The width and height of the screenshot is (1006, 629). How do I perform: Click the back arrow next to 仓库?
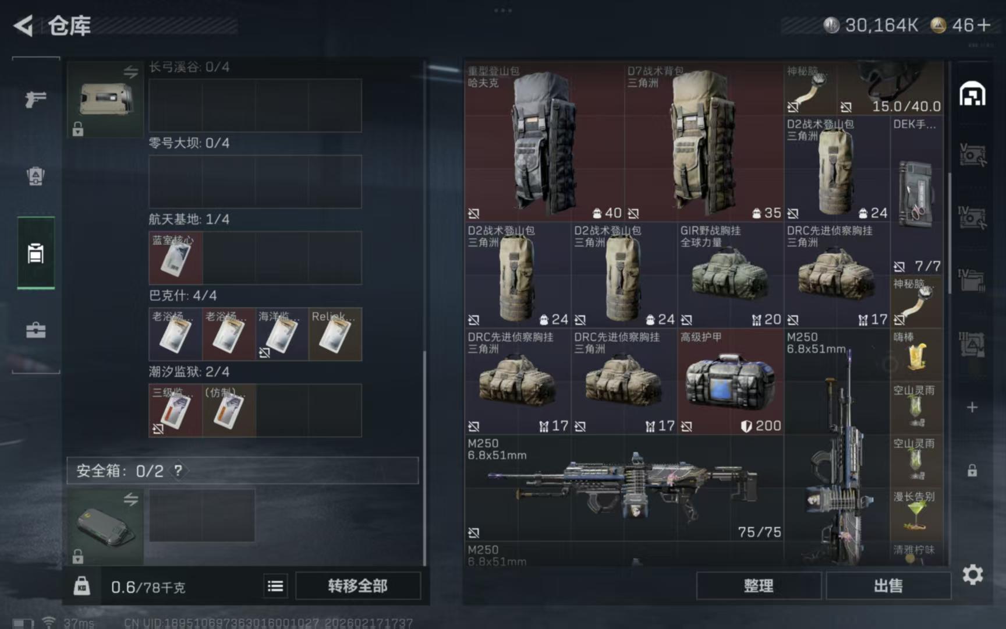point(23,26)
